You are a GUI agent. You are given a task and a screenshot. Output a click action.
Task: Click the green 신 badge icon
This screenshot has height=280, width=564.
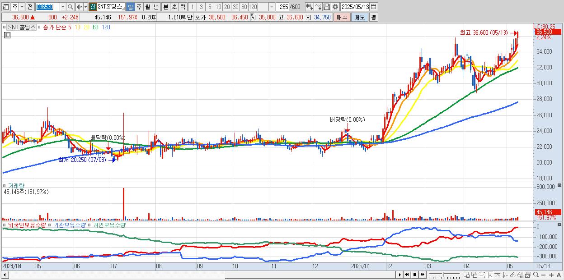coord(93,7)
